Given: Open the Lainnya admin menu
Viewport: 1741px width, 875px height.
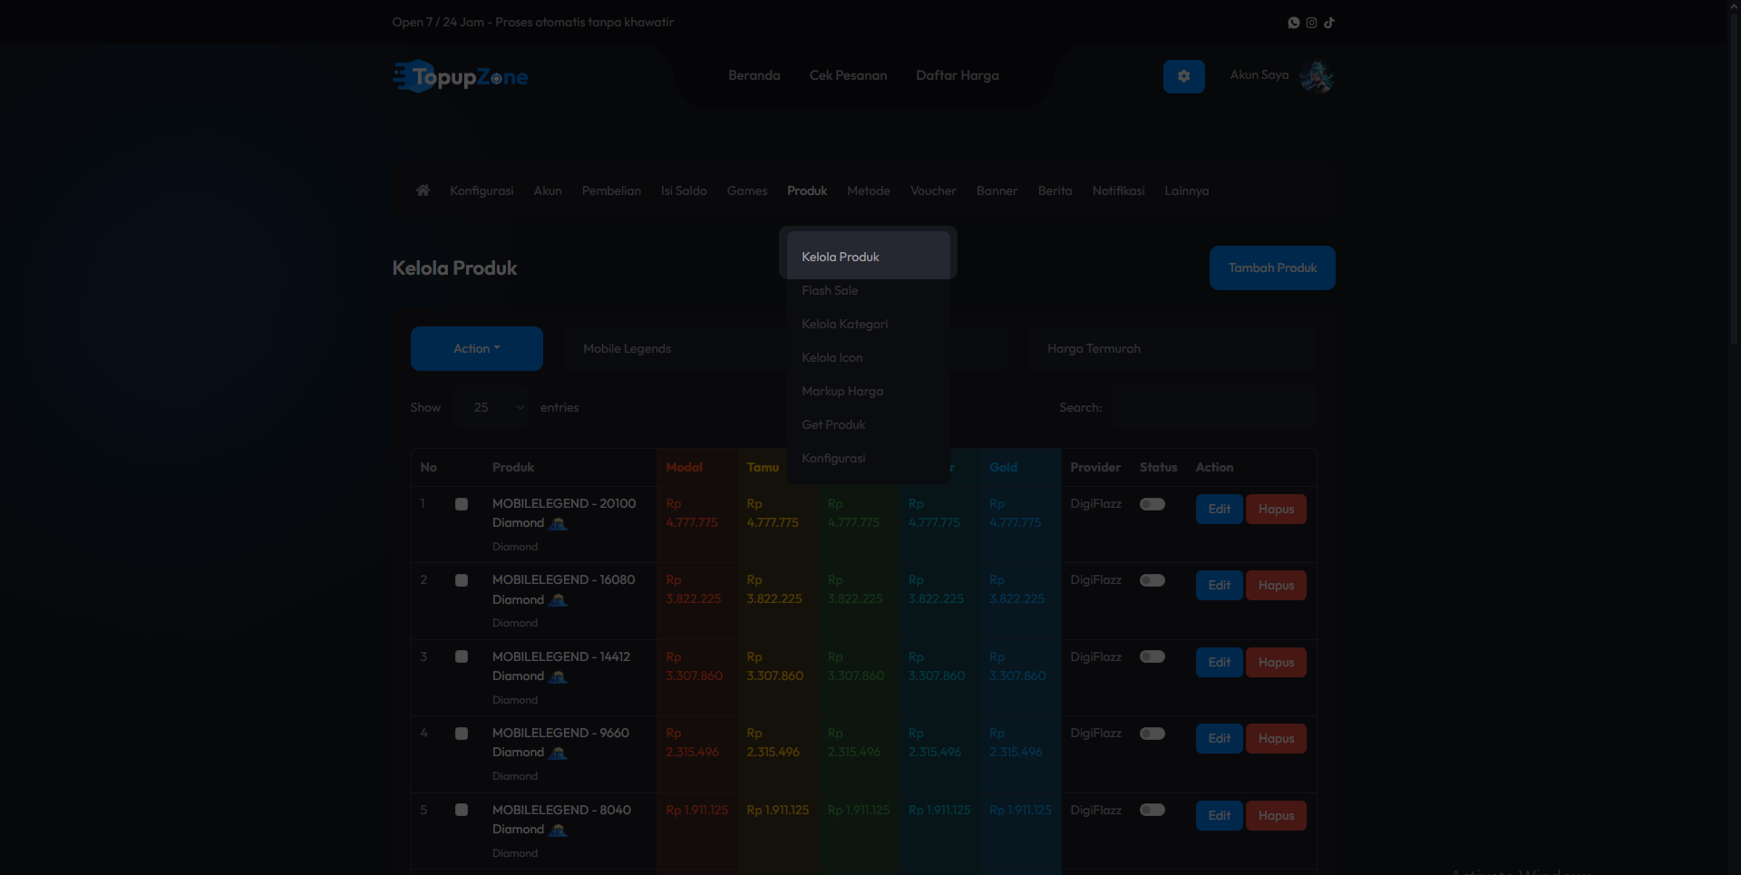Looking at the screenshot, I should 1187,190.
